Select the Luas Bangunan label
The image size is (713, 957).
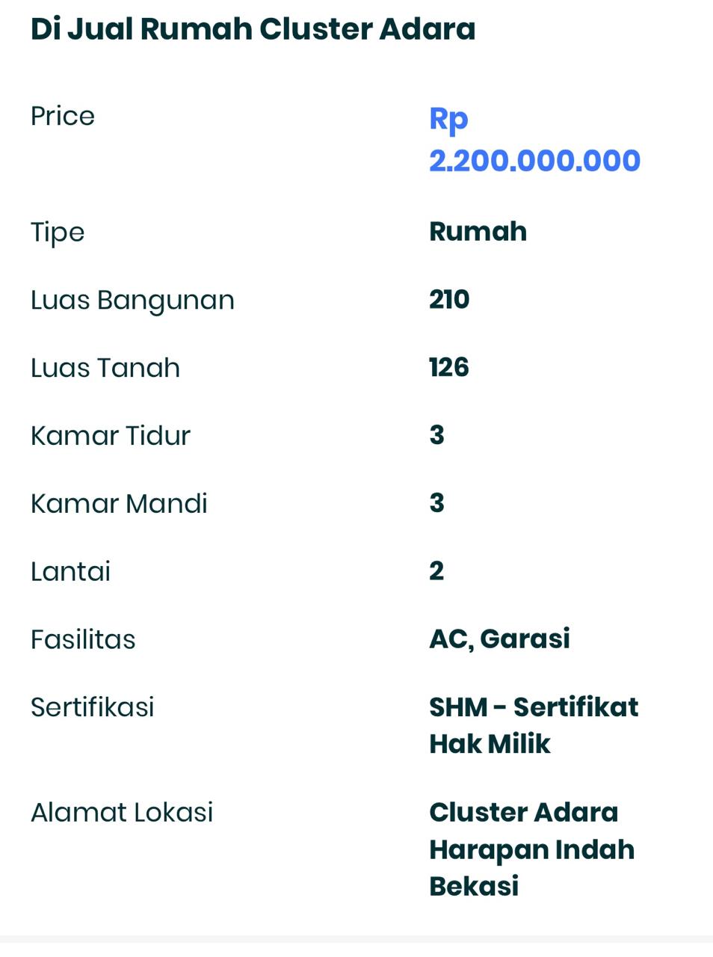(132, 300)
